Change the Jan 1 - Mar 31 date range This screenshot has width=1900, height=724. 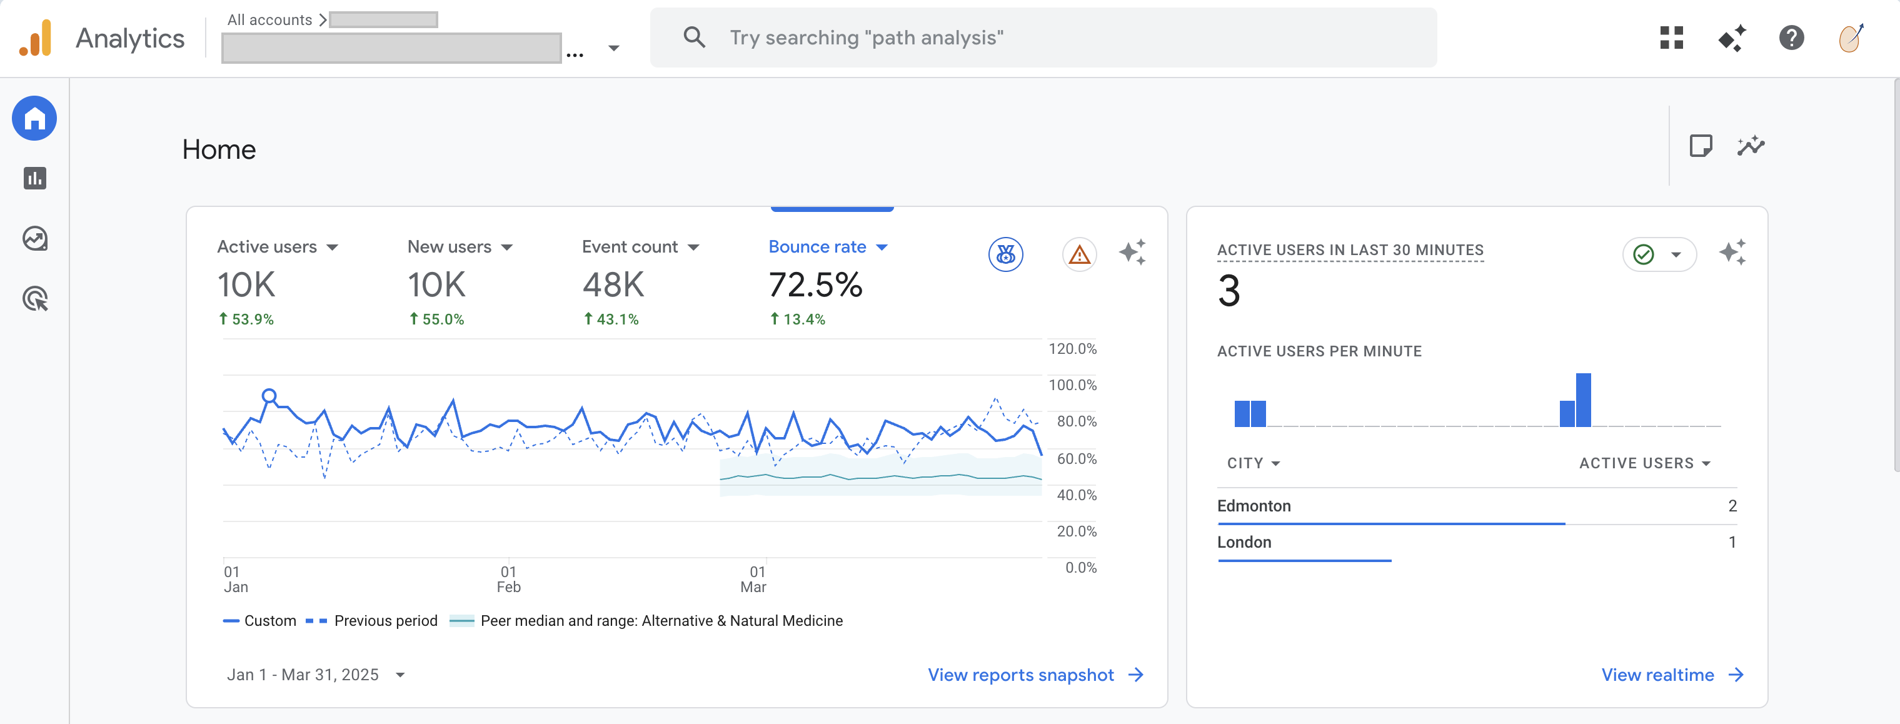point(316,675)
